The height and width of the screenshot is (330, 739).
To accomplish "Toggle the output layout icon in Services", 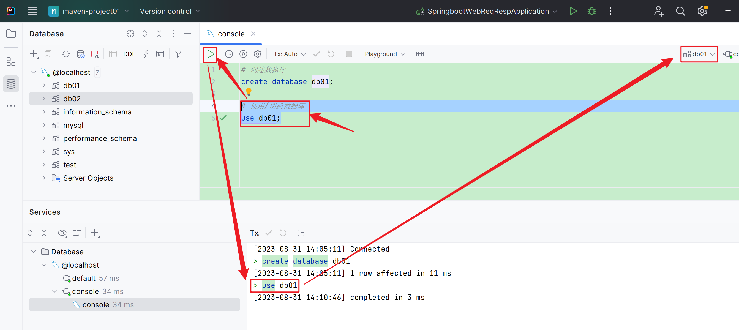I will tap(301, 233).
